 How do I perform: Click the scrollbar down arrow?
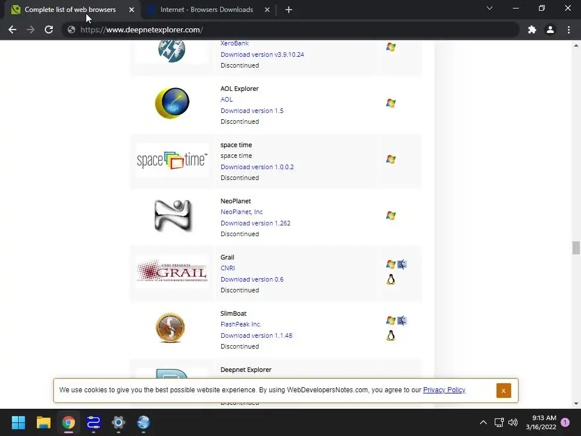pos(576,404)
